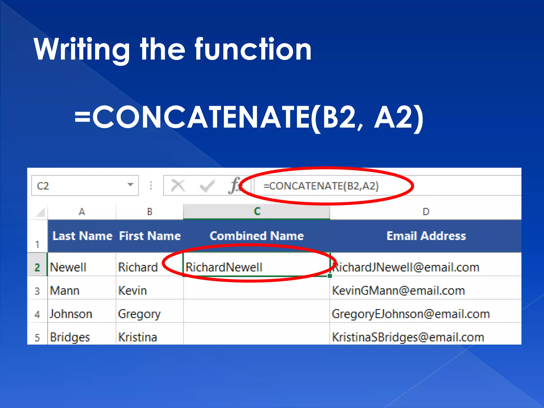Image resolution: width=544 pixels, height=408 pixels.
Task: Select cell KevinGMann@email.com
Action: [x=426, y=288]
